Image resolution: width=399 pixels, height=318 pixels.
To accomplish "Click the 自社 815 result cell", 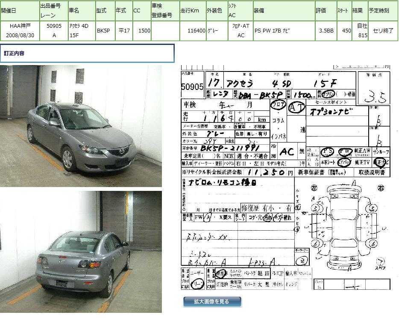I will 360,30.
